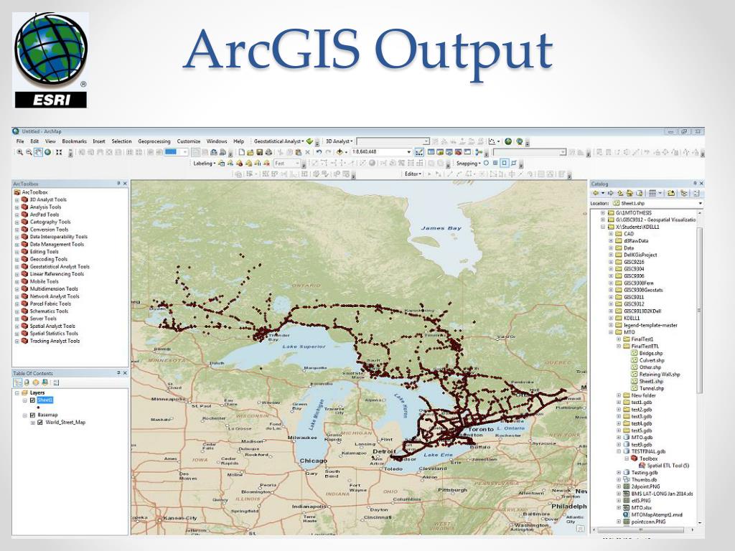Select Retaining Wall.shp in Catalog
The height and width of the screenshot is (551, 735).
660,375
